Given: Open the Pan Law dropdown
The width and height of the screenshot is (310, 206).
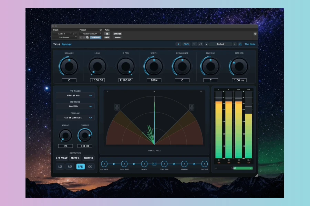Looking at the screenshot, I should click(75, 117).
